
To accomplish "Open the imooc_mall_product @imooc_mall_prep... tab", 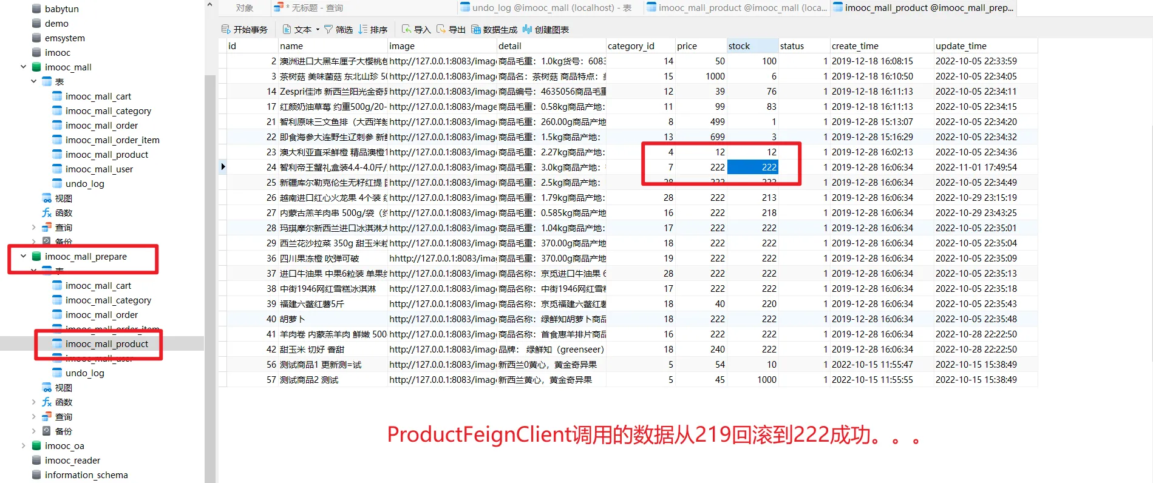I will point(923,8).
